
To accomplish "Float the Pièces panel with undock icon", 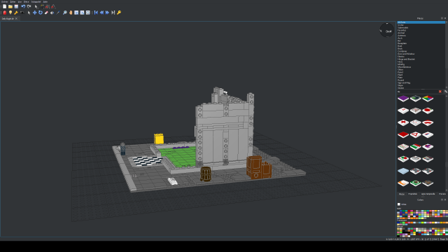I will [x=442, y=18].
